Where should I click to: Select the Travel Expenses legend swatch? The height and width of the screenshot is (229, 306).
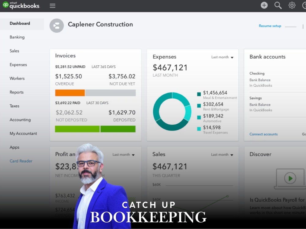point(199,129)
